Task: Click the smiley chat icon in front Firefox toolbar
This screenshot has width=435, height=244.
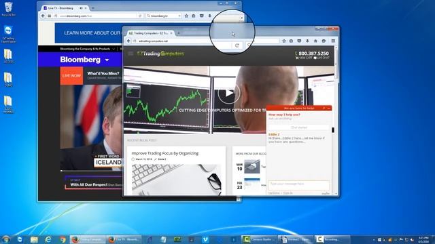Action: 324,41
